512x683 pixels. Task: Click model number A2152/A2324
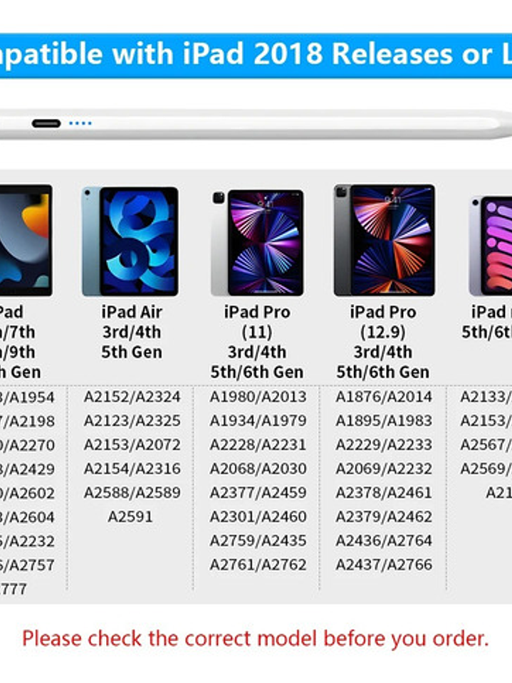point(132,397)
